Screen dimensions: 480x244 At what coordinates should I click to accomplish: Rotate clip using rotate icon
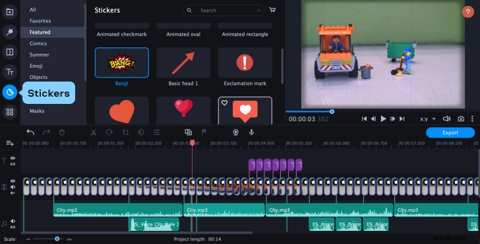[109, 132]
